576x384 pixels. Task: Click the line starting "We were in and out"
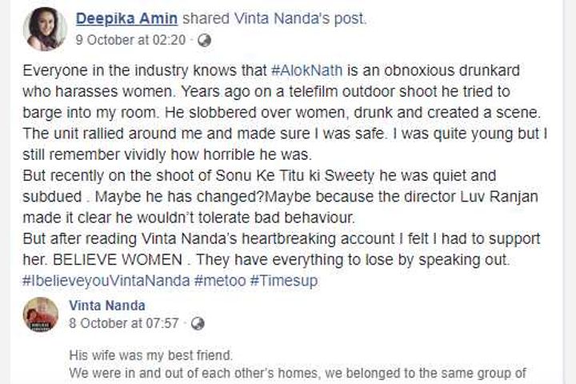(x=296, y=373)
